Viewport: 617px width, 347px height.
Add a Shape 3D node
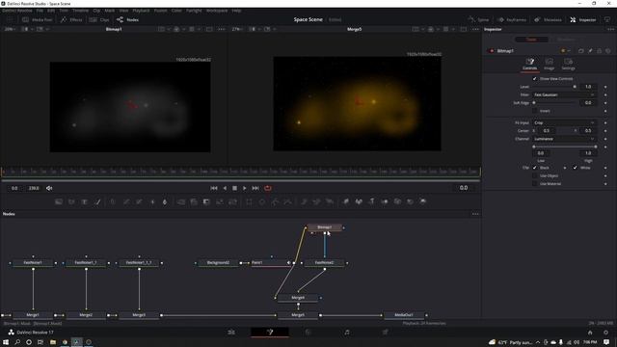(x=359, y=201)
